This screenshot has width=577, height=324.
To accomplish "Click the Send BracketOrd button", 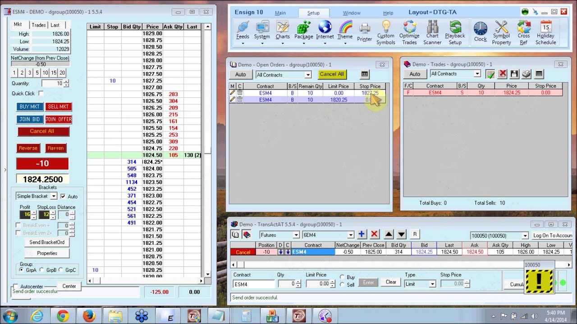I will pos(47,242).
